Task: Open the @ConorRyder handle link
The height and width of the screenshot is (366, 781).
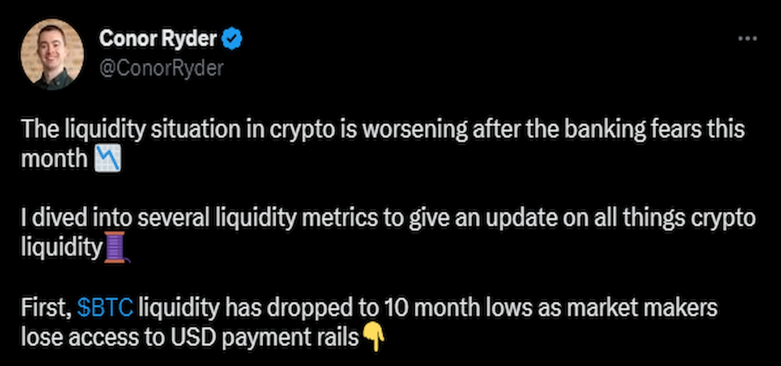Action: coord(161,68)
